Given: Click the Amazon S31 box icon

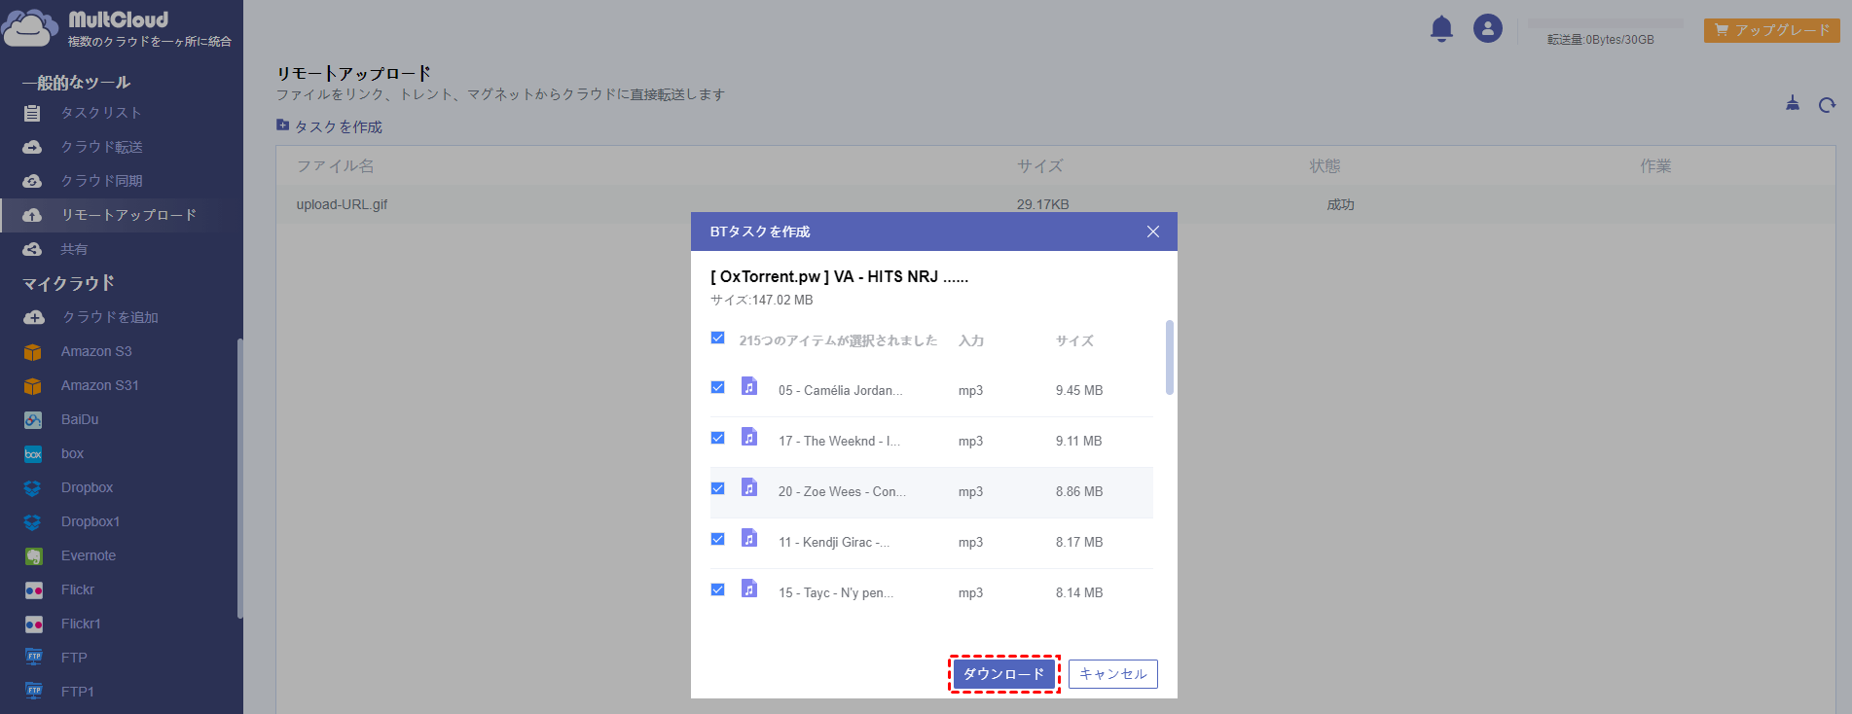Looking at the screenshot, I should pyautogui.click(x=33, y=386).
